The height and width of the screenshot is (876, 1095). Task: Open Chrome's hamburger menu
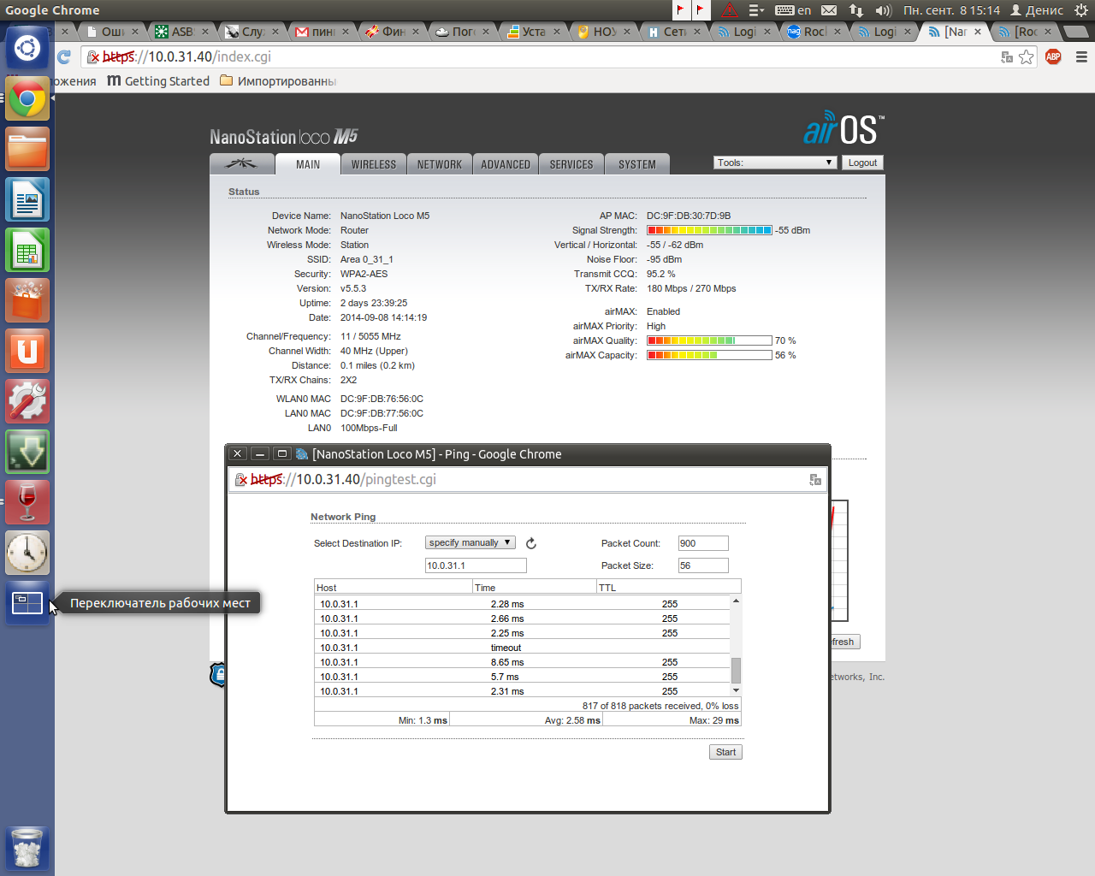pyautogui.click(x=1081, y=57)
